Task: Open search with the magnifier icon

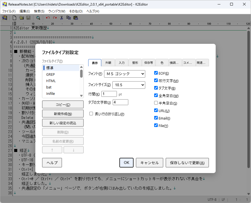Action: [38, 18]
